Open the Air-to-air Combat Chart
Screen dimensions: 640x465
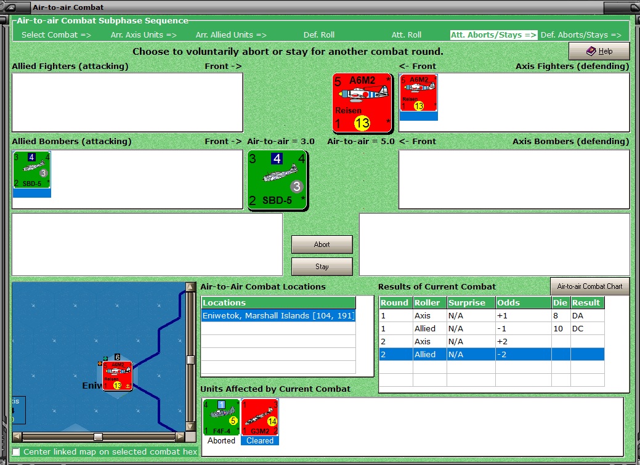tap(589, 286)
